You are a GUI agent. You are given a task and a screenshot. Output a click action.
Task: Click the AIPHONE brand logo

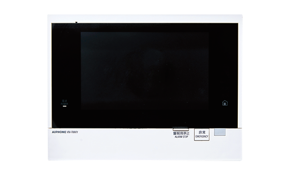pyautogui.click(x=59, y=132)
